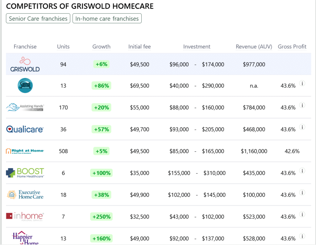Click the +38% growth badge

click(x=101, y=195)
